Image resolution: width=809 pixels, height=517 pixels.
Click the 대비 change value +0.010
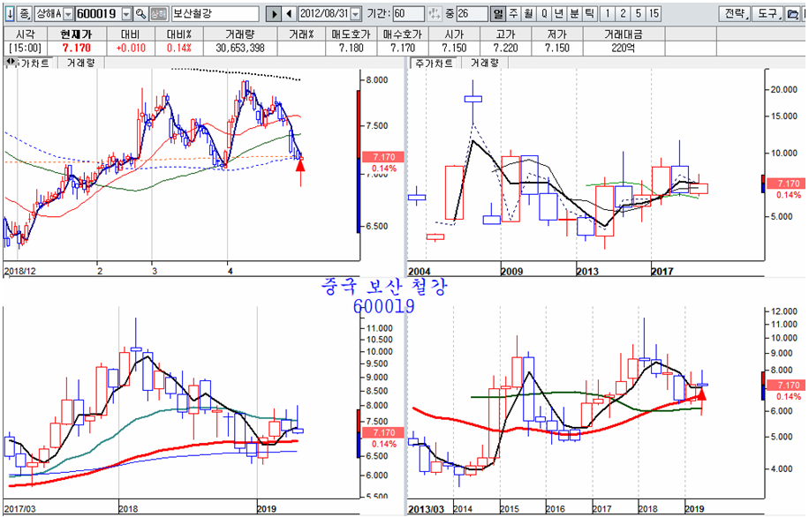[131, 48]
